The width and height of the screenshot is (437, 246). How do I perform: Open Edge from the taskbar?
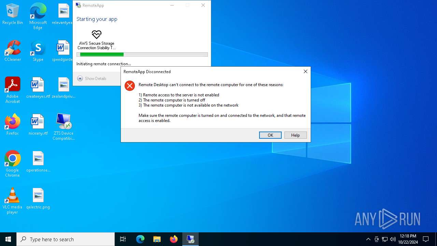coord(140,239)
